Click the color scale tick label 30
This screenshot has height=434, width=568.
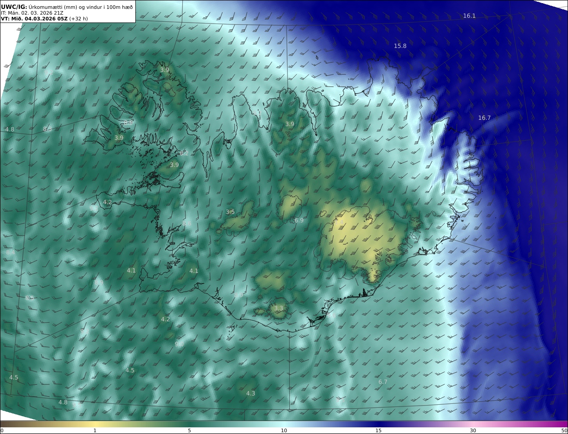point(473,430)
